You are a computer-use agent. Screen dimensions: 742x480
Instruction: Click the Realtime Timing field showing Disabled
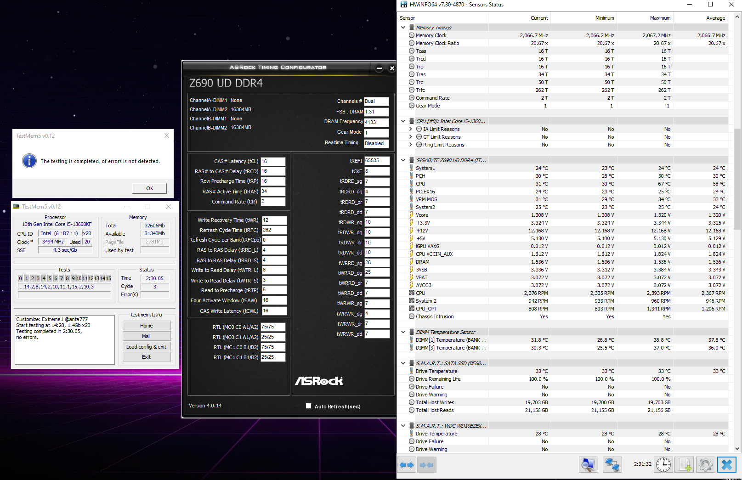coord(376,143)
